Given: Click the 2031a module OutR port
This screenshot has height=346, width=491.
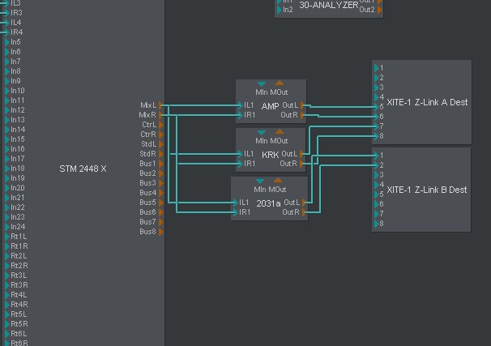Looking at the screenshot, I should (304, 212).
